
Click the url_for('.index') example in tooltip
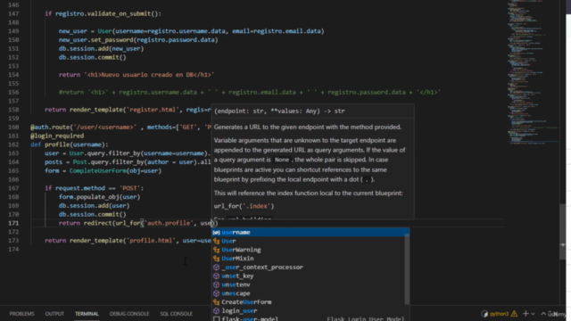(244, 206)
